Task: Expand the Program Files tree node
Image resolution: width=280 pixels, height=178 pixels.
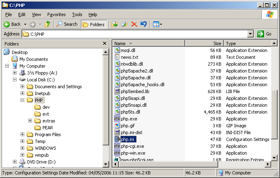Action: click(23, 135)
